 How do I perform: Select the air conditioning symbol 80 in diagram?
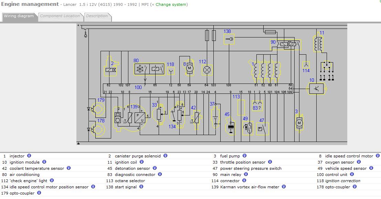149,69
